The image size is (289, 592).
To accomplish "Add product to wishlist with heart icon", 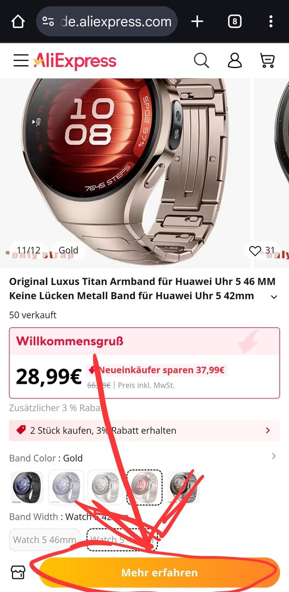I will 256,251.
